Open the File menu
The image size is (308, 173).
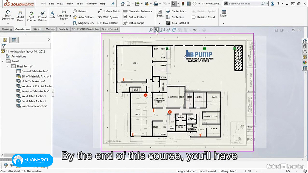pyautogui.click(x=43, y=4)
